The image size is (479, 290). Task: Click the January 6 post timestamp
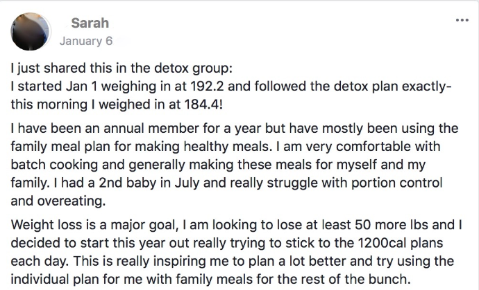pos(86,41)
